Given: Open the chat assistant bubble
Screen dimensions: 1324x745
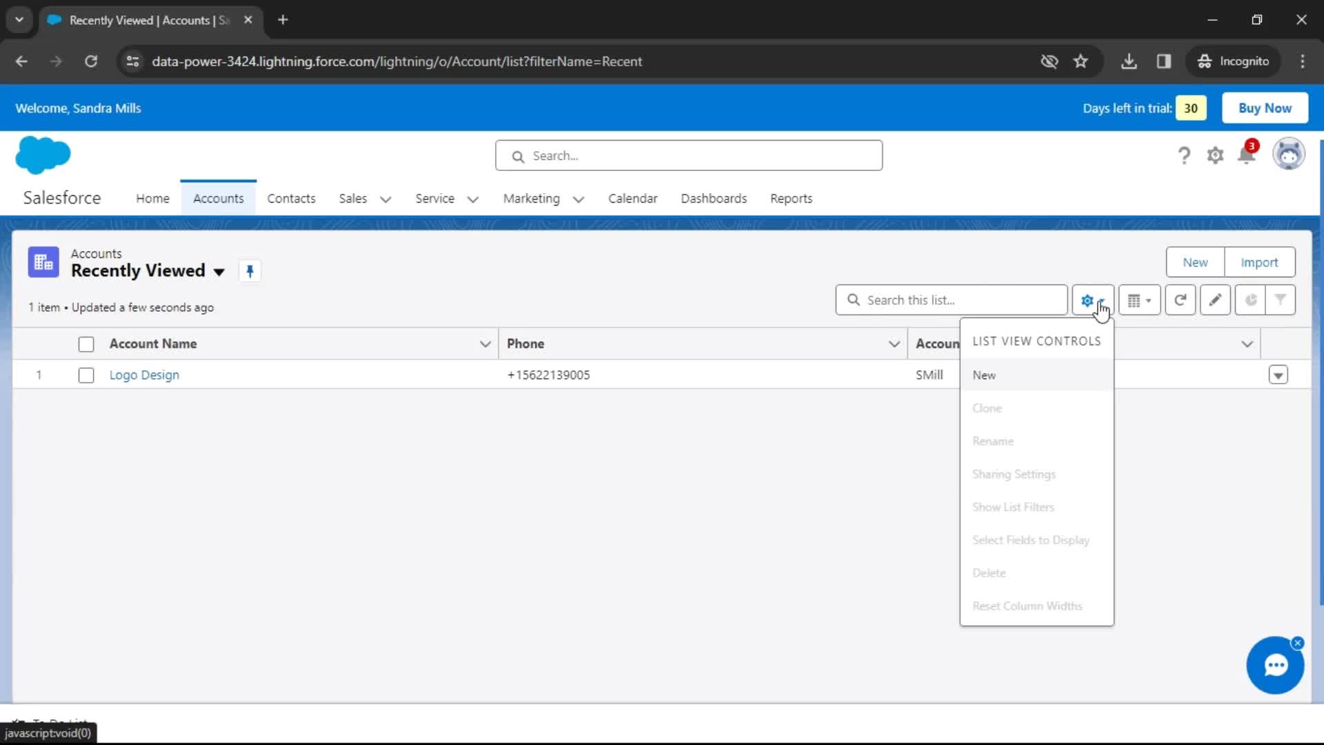Looking at the screenshot, I should pyautogui.click(x=1275, y=665).
